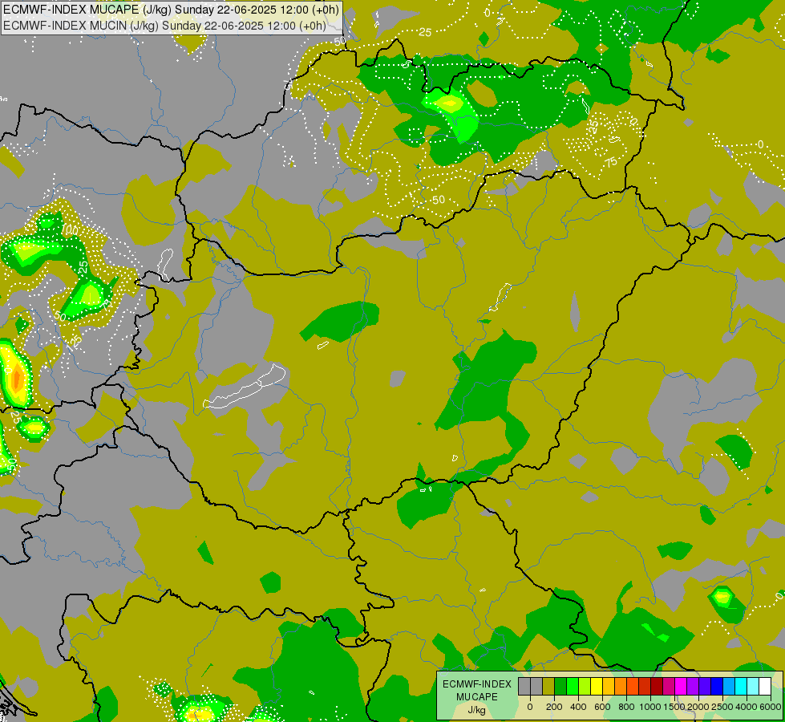Click the "4000" legend tick label
Image resolution: width=785 pixels, height=722 pixels.
[747, 707]
